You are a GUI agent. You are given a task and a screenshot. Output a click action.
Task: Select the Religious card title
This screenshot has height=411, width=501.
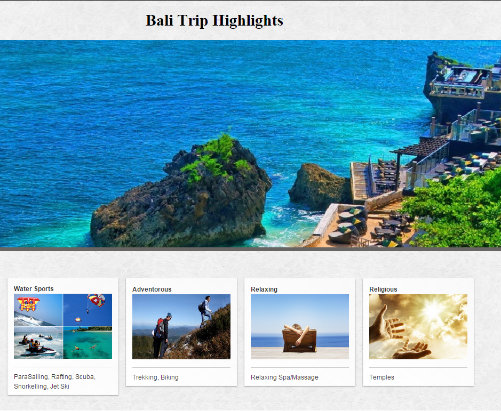click(383, 289)
